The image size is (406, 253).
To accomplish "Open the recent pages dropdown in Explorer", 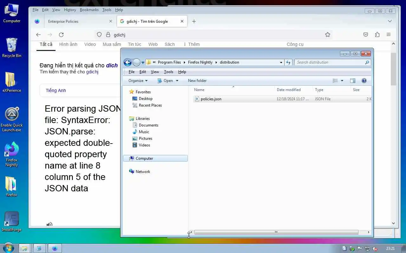I will click(x=143, y=62).
